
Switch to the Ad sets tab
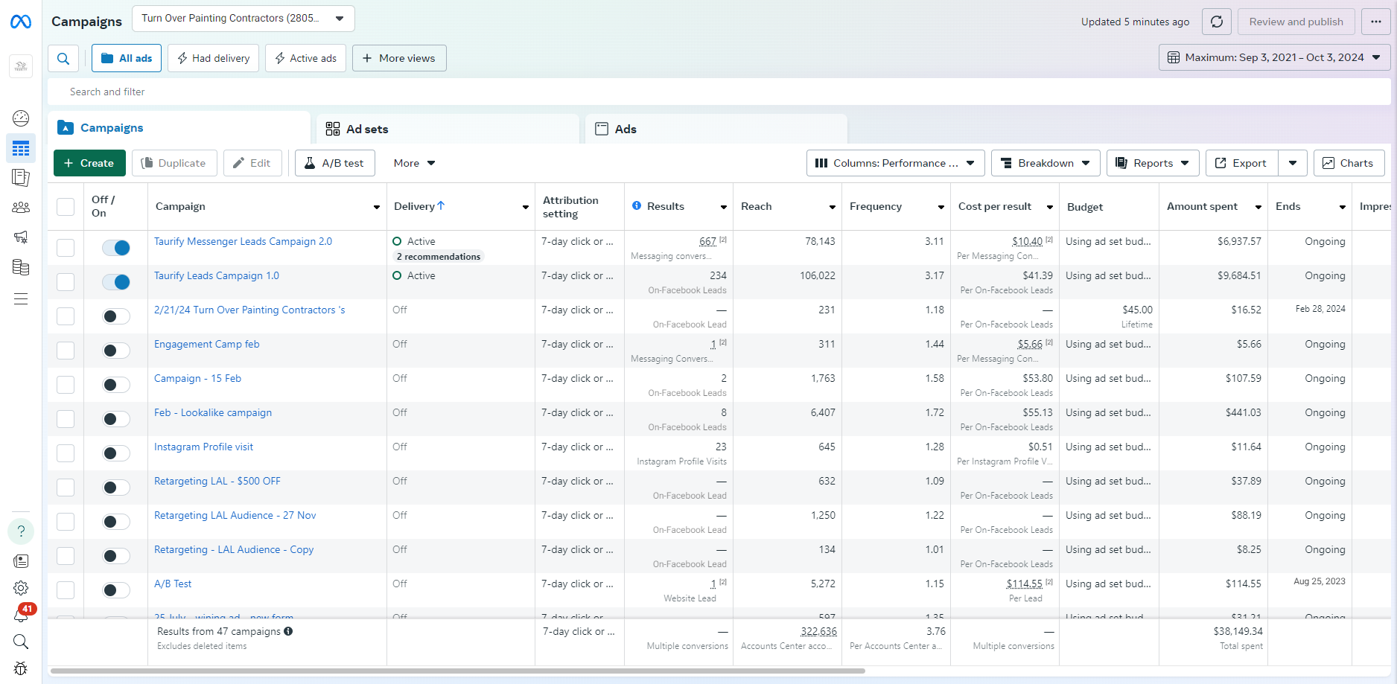pos(448,129)
